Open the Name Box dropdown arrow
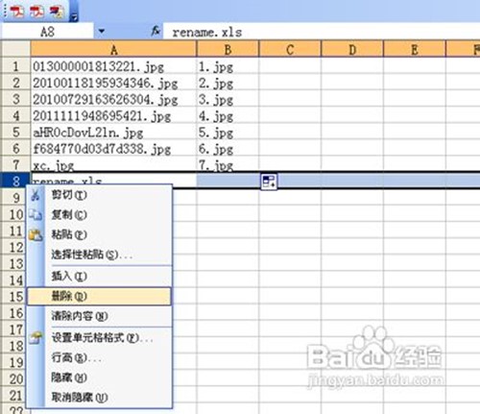 [102, 32]
